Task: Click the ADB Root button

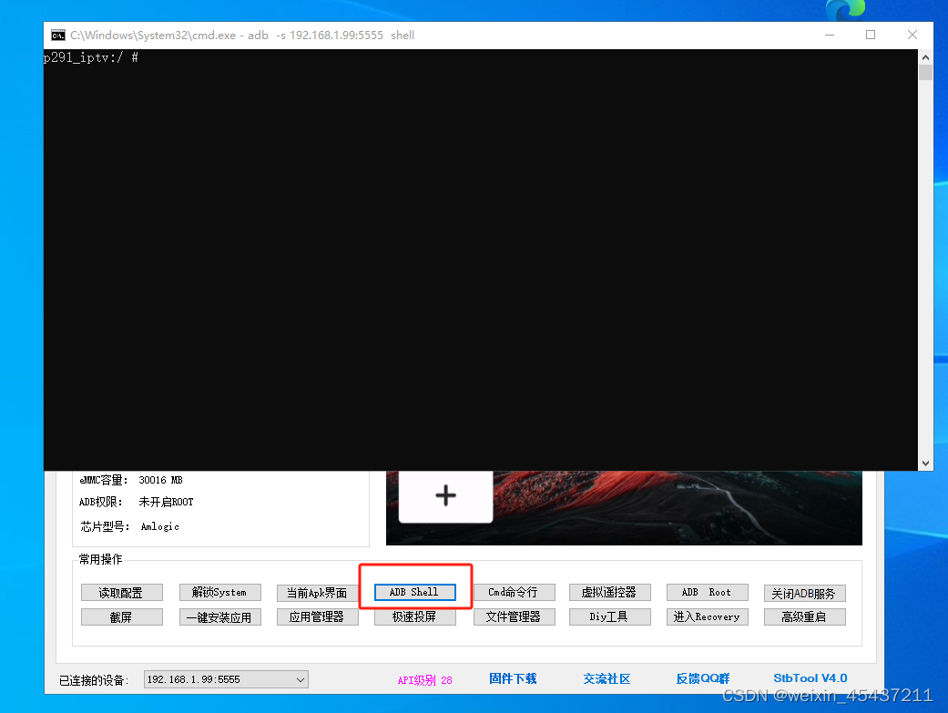Action: [707, 592]
